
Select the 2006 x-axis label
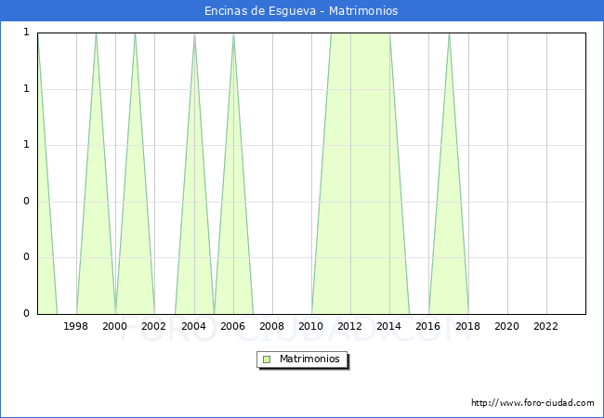(x=233, y=326)
